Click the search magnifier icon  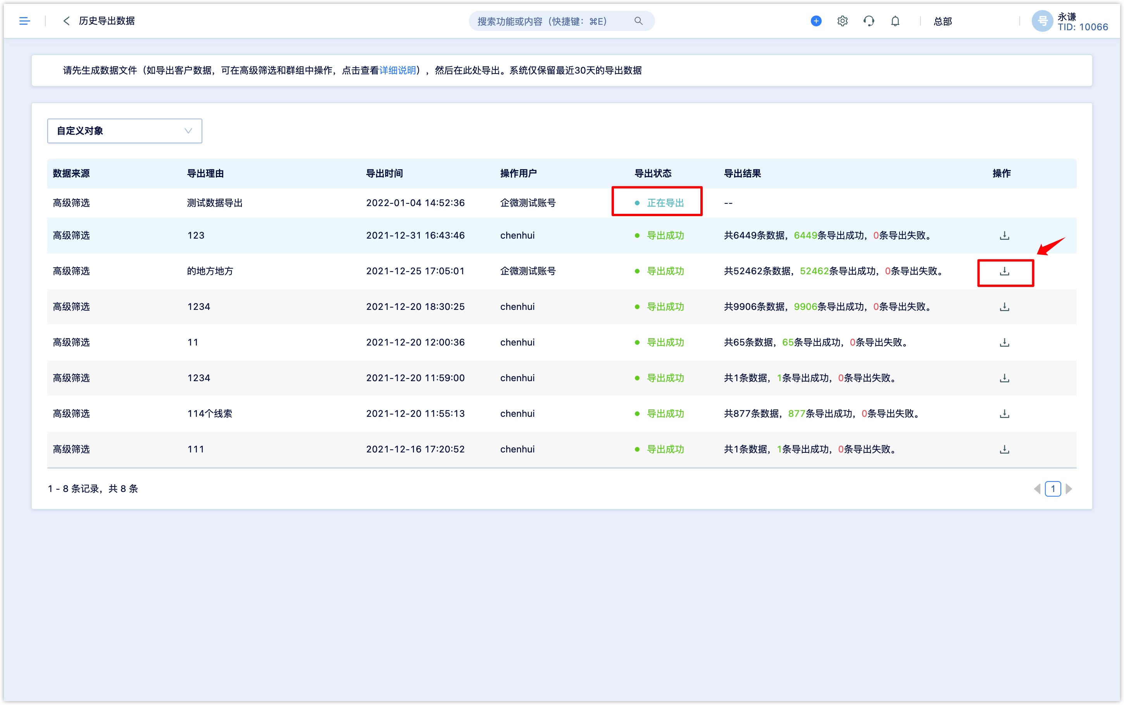pyautogui.click(x=638, y=21)
